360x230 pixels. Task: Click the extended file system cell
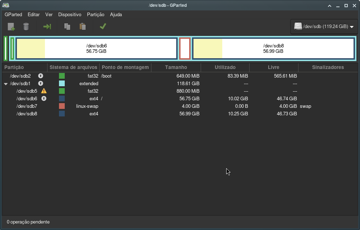point(89,83)
